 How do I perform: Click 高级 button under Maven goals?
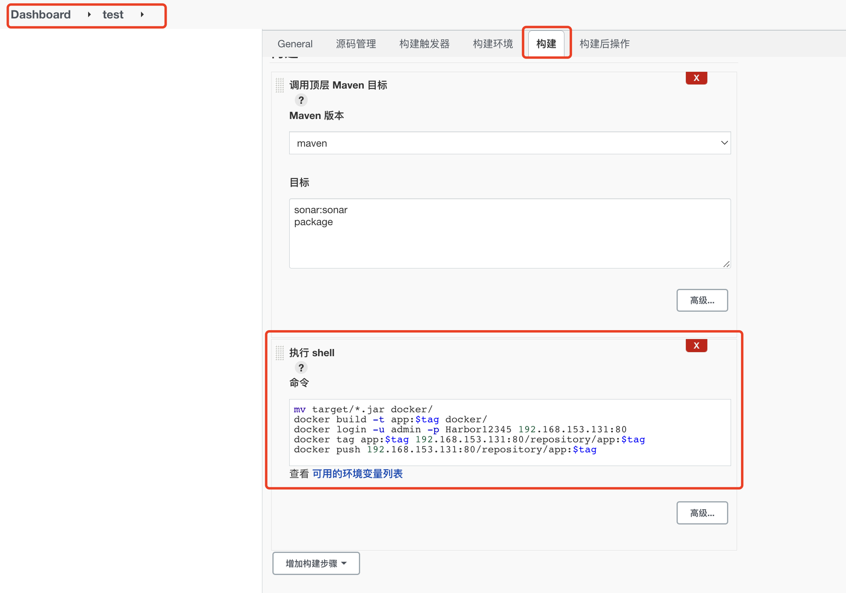[702, 301]
